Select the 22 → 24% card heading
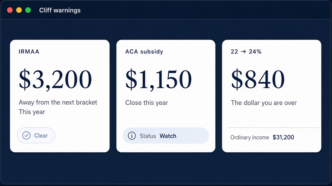 click(246, 52)
